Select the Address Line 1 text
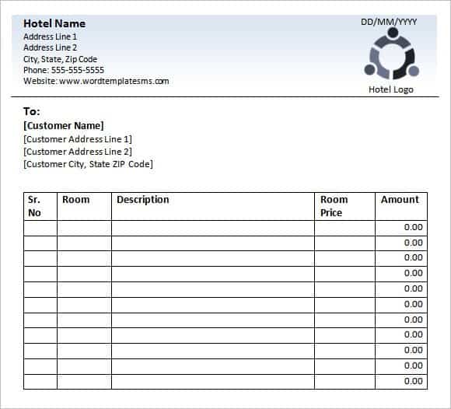451x409 pixels. coord(50,37)
